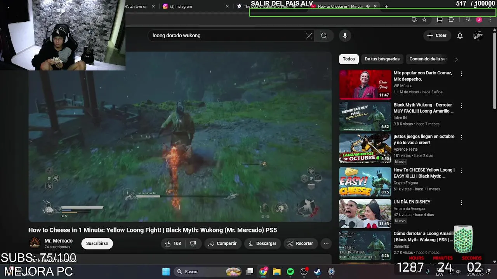Click the magnifier search button on YouTube

point(324,36)
